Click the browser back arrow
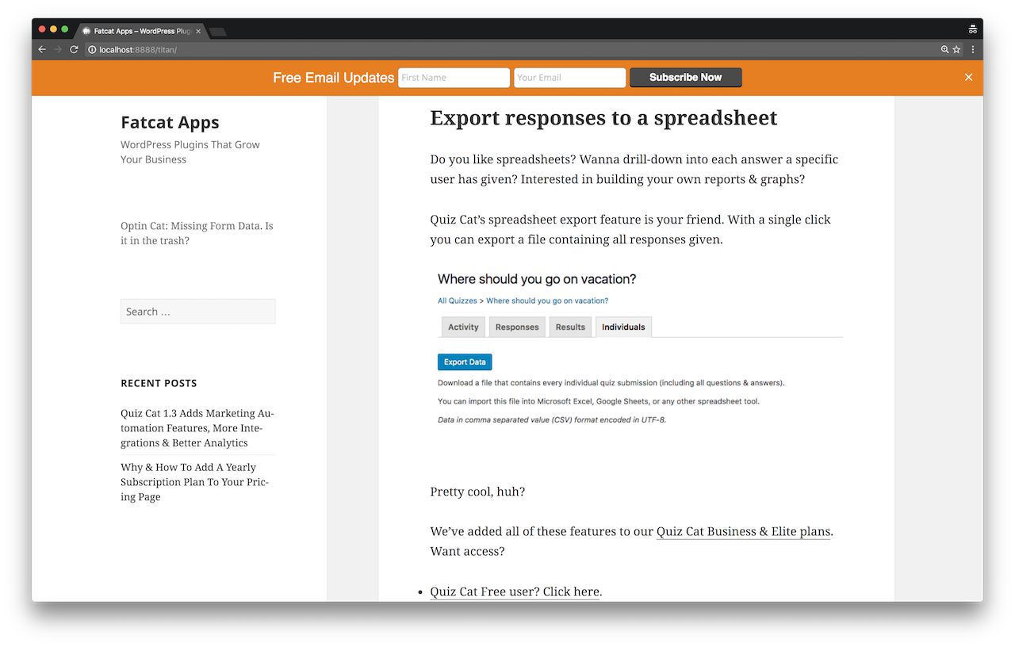The image size is (1015, 647). coord(42,49)
